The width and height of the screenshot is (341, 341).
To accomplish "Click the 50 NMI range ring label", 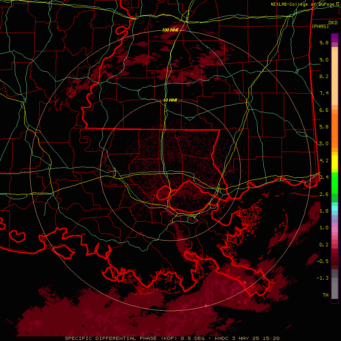I will tap(170, 100).
